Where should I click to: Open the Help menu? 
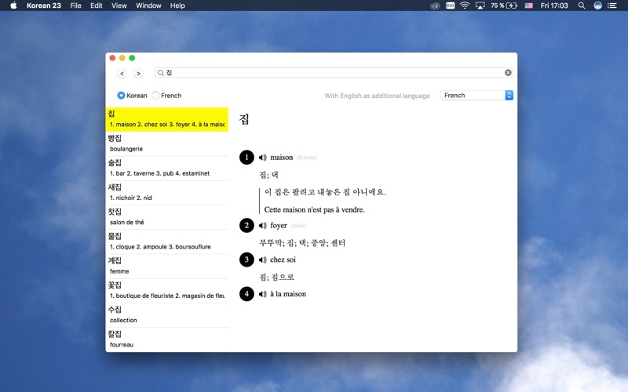click(177, 5)
